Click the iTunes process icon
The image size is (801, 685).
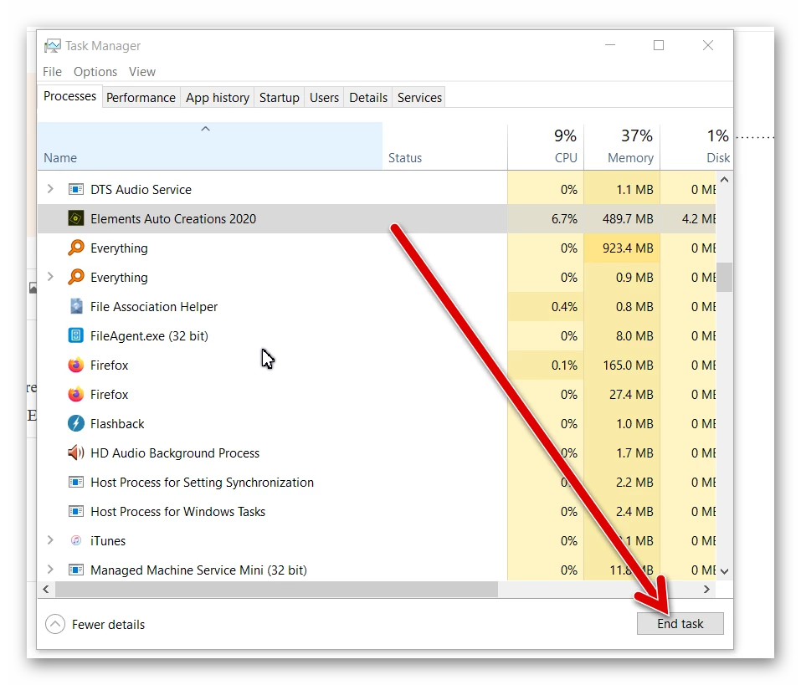(x=76, y=540)
